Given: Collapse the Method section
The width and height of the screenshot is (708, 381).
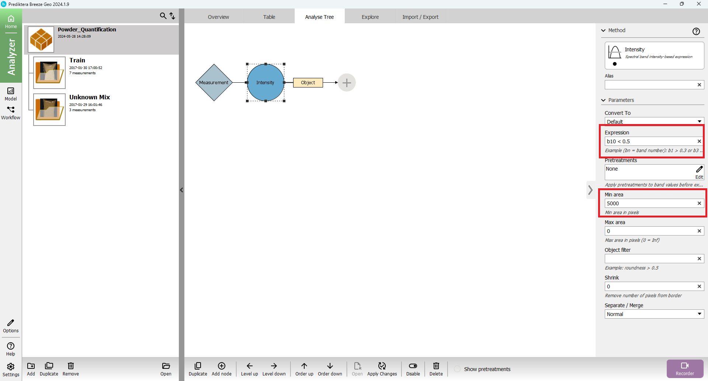Looking at the screenshot, I should (x=604, y=30).
